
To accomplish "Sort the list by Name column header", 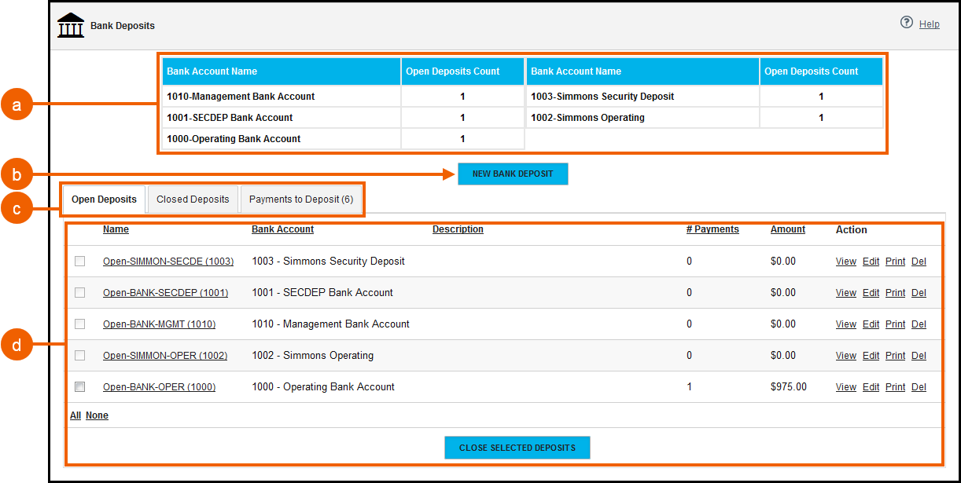I will pos(116,229).
